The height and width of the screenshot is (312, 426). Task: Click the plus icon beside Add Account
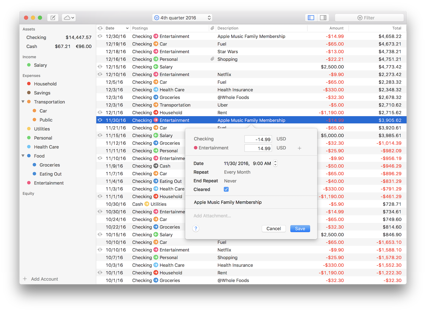(25, 279)
